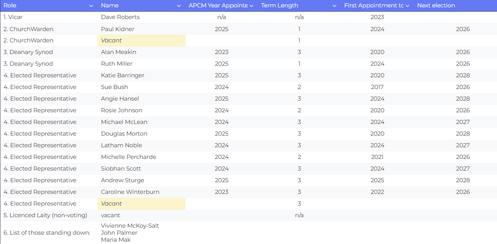Click the '6. List of those standing down' cell
497x244 pixels.
(47, 233)
